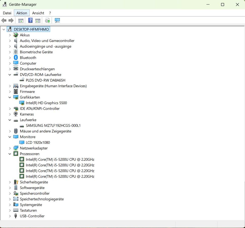Select the Speichertechnologiegeräte label

point(42,199)
